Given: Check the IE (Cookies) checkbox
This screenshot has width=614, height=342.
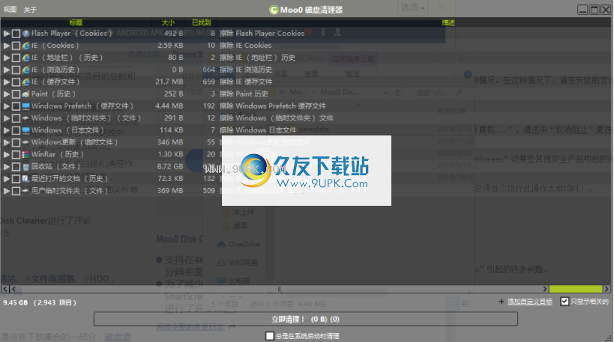Looking at the screenshot, I should coord(16,46).
